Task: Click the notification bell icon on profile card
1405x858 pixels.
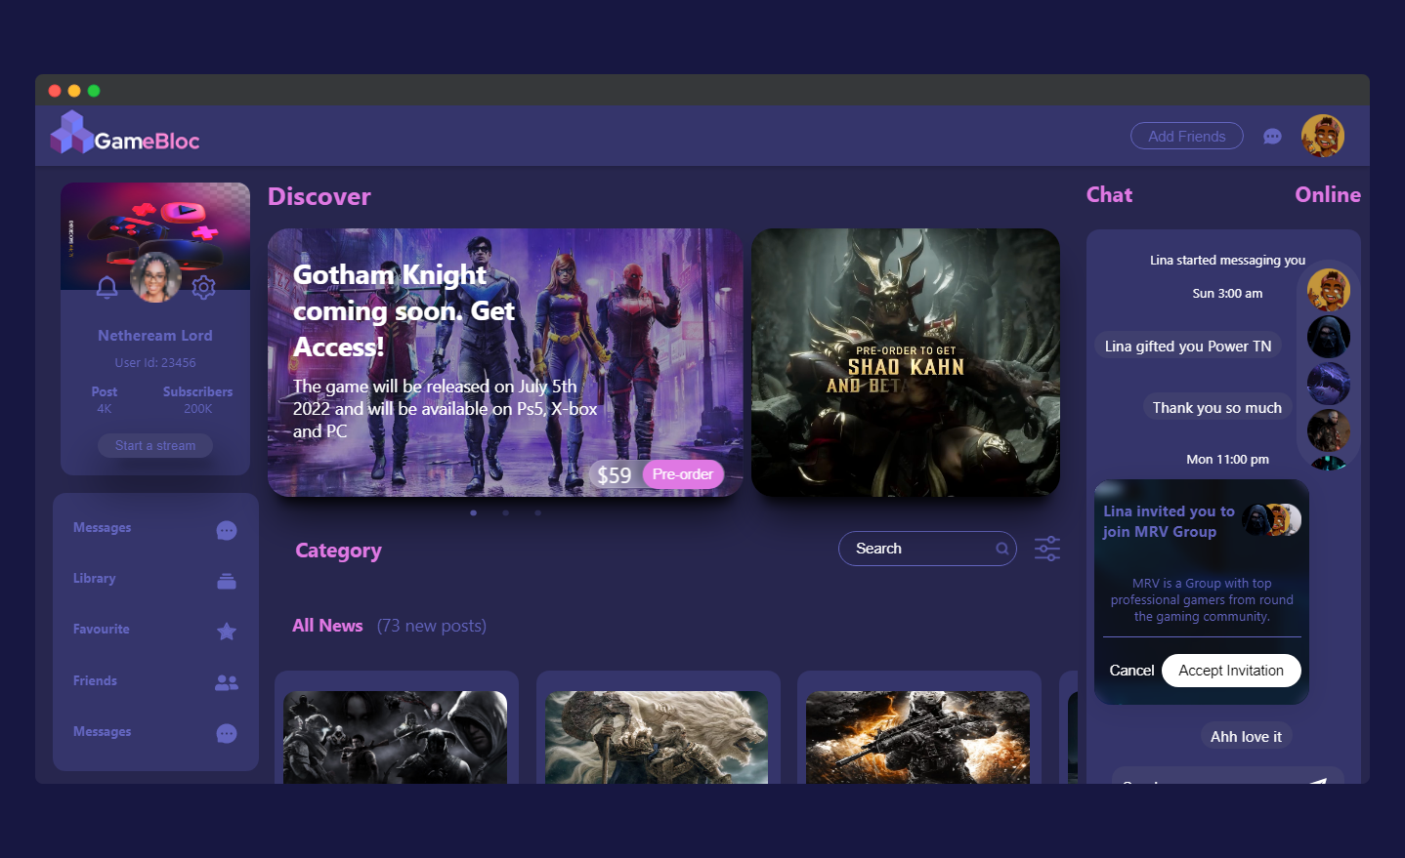Action: pos(107,287)
